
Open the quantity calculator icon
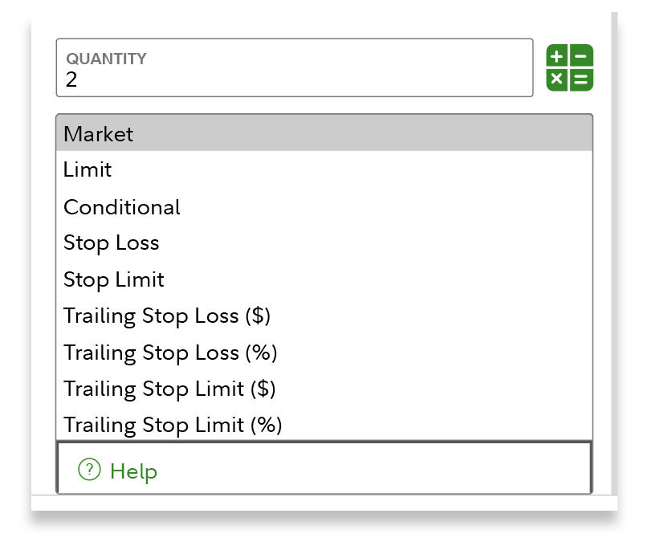point(569,67)
